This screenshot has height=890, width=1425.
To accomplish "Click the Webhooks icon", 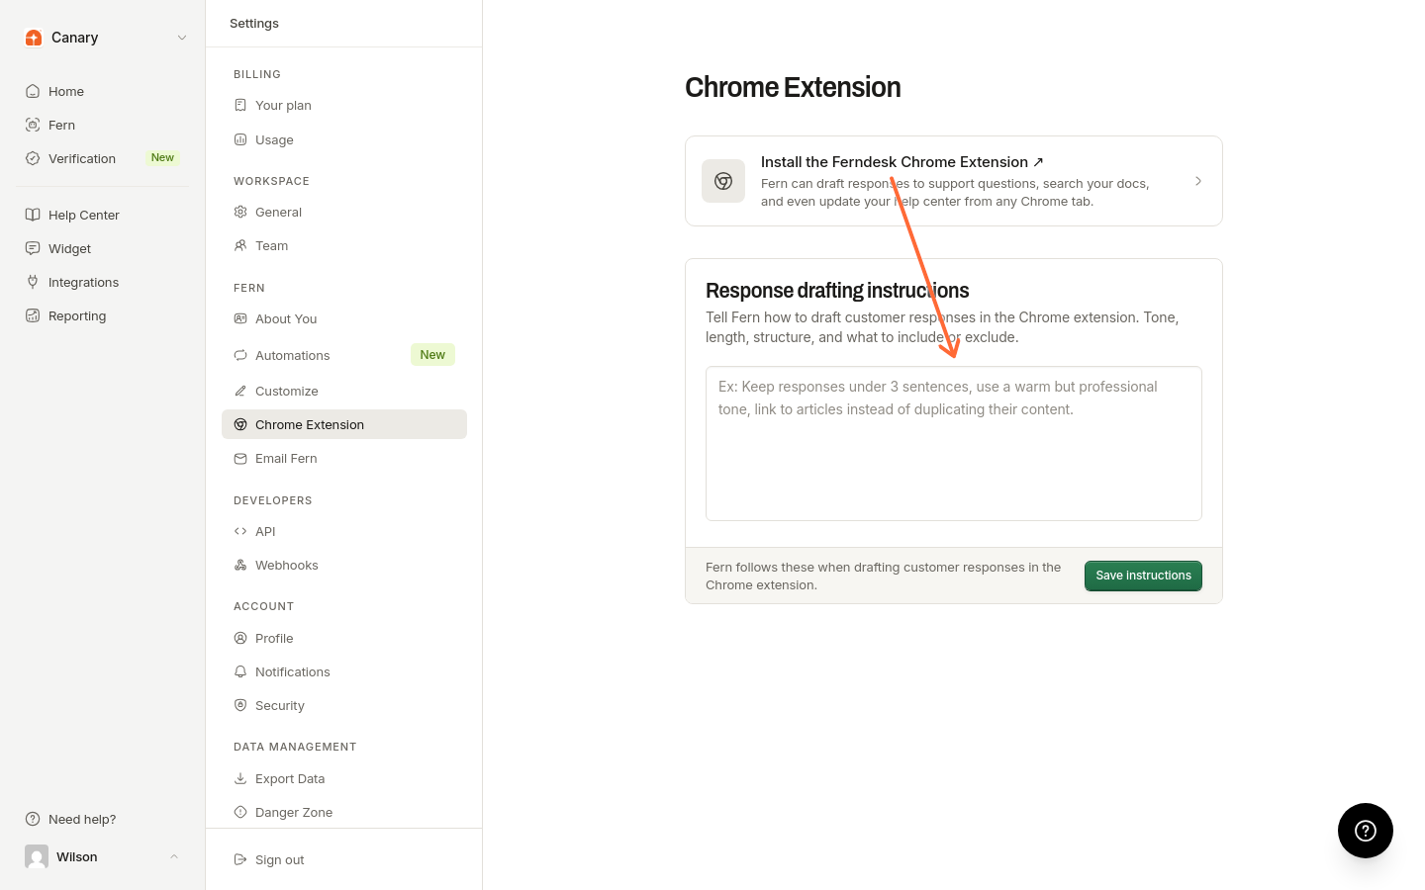I will (240, 565).
